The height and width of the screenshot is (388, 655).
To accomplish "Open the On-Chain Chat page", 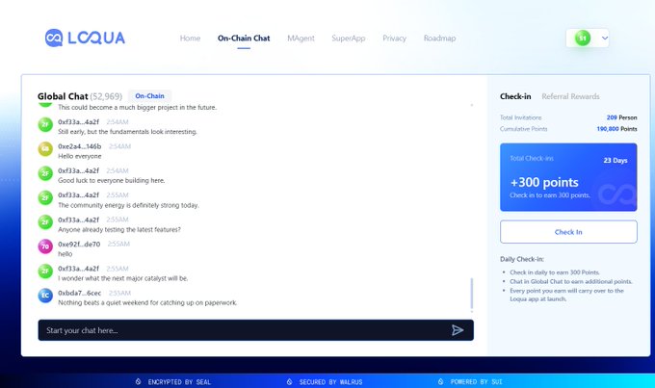I will (x=244, y=38).
